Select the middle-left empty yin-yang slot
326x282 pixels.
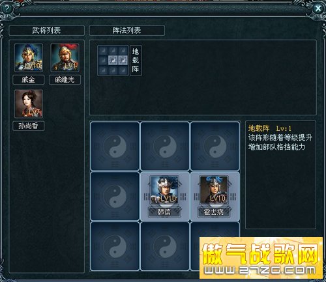pos(115,196)
